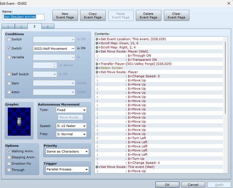The image size is (233, 188).
Task: Toggle the first Switch condition checkbox
Action: tap(9, 39)
